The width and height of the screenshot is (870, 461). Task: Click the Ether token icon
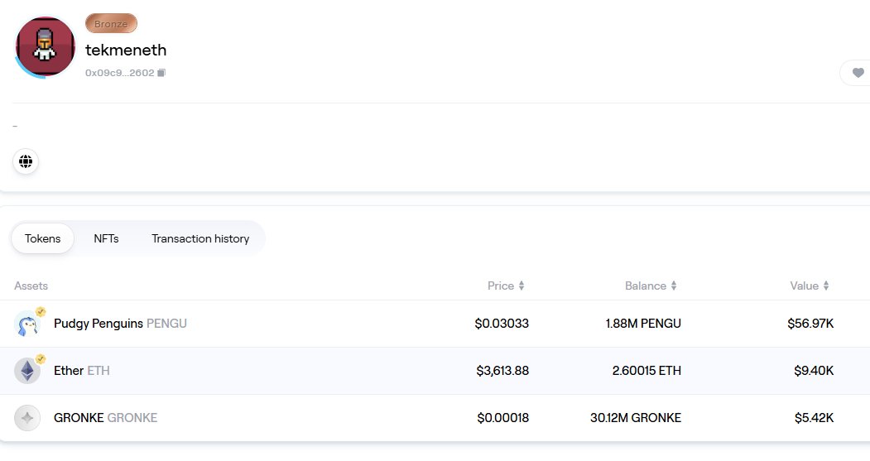coord(27,371)
